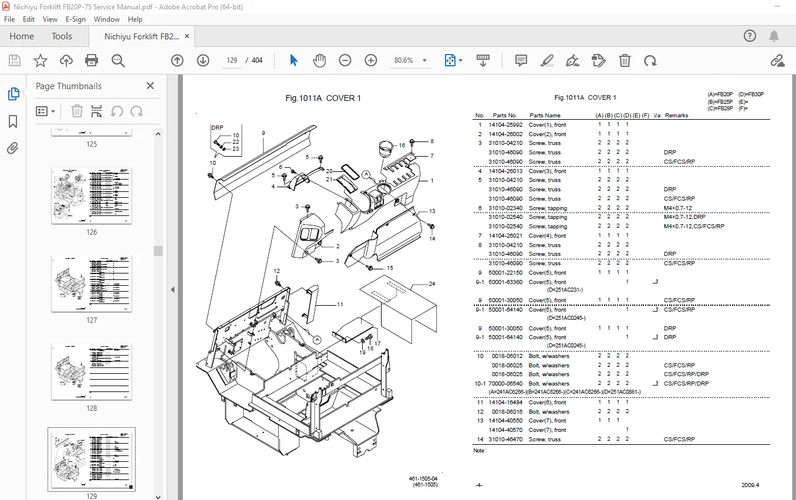
Task: Click the "Parts Name" column header
Action: pyautogui.click(x=545, y=116)
